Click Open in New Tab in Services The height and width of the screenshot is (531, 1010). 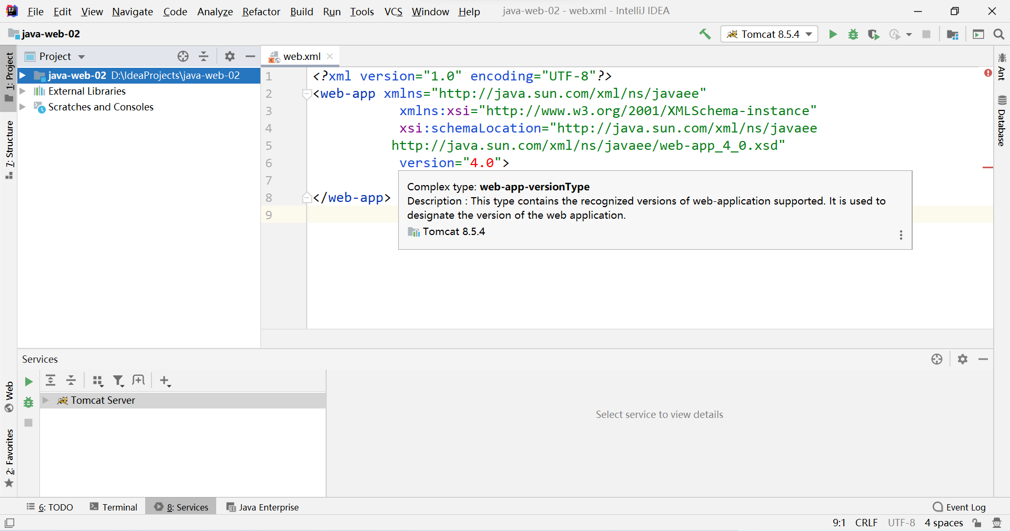138,380
